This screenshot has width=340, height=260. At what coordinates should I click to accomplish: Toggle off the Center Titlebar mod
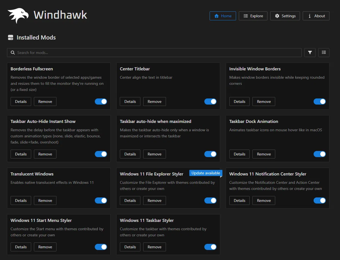pos(210,102)
